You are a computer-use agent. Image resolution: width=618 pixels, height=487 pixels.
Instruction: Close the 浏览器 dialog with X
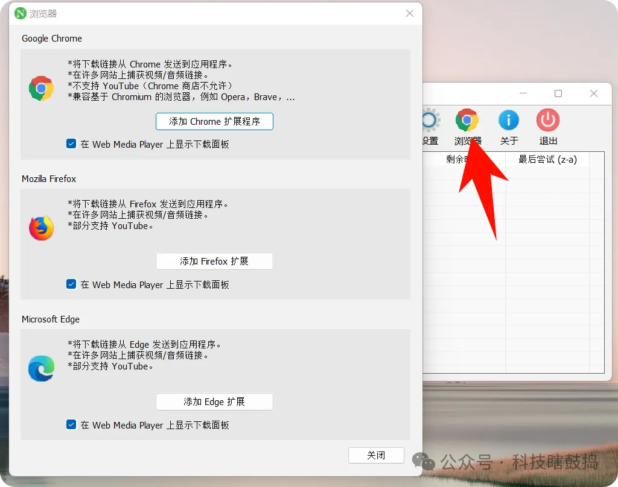[410, 13]
